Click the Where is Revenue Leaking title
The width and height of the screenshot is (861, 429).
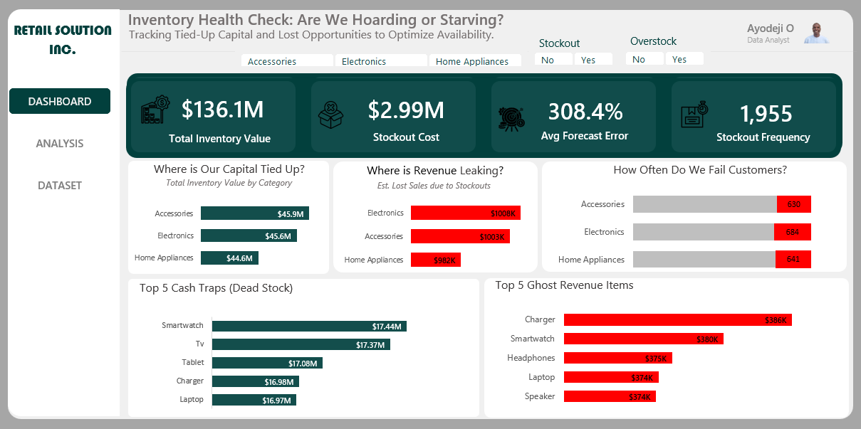[x=435, y=171]
